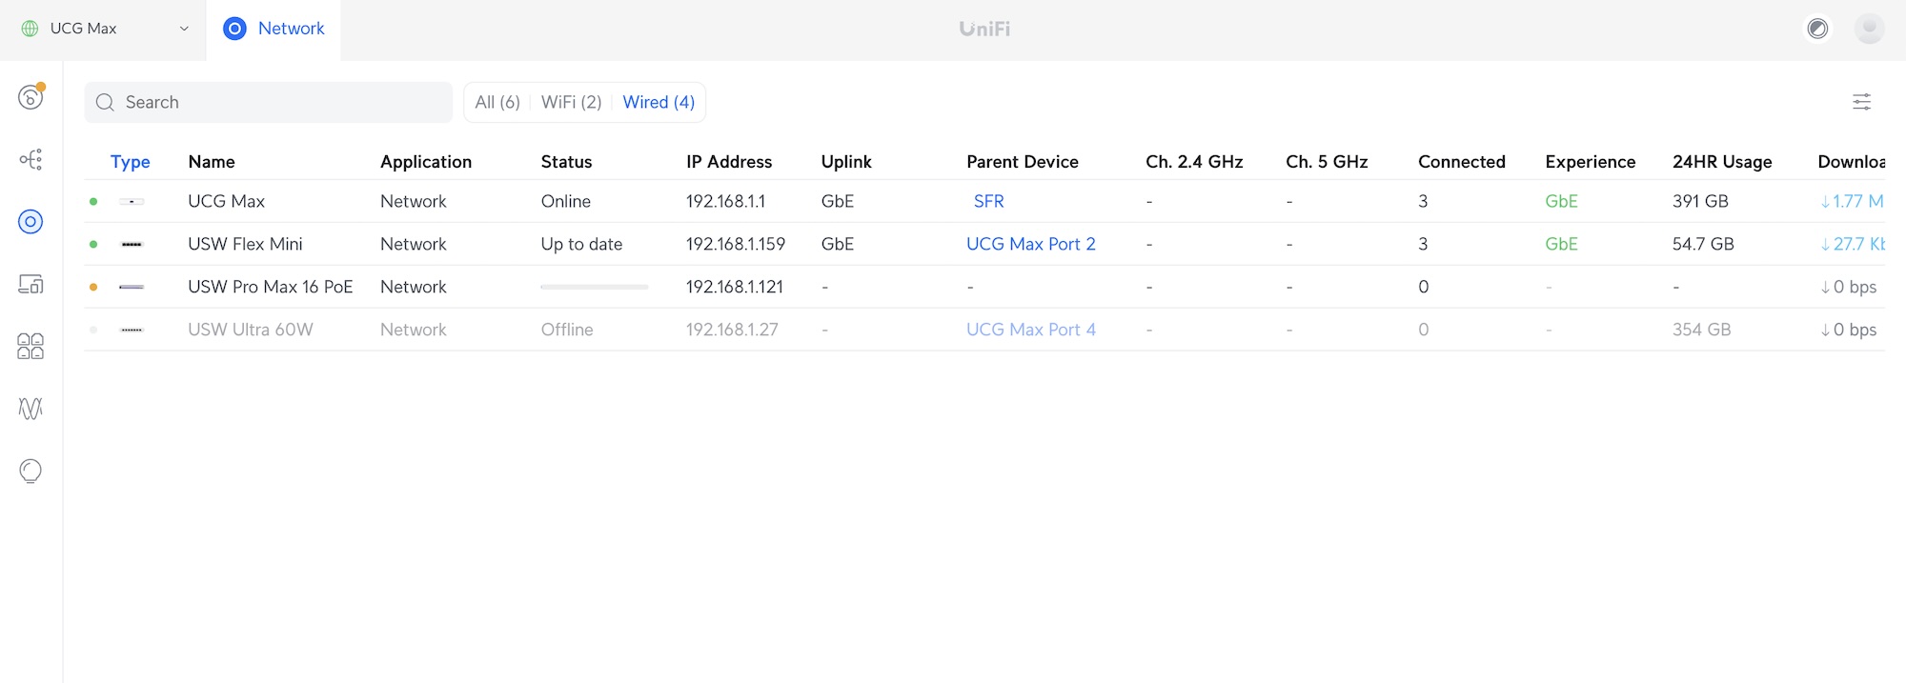Click IP address 192.168.1.159
The width and height of the screenshot is (1906, 683).
(736, 245)
